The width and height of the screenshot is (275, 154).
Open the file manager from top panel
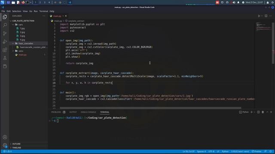click(x=13, y=3)
